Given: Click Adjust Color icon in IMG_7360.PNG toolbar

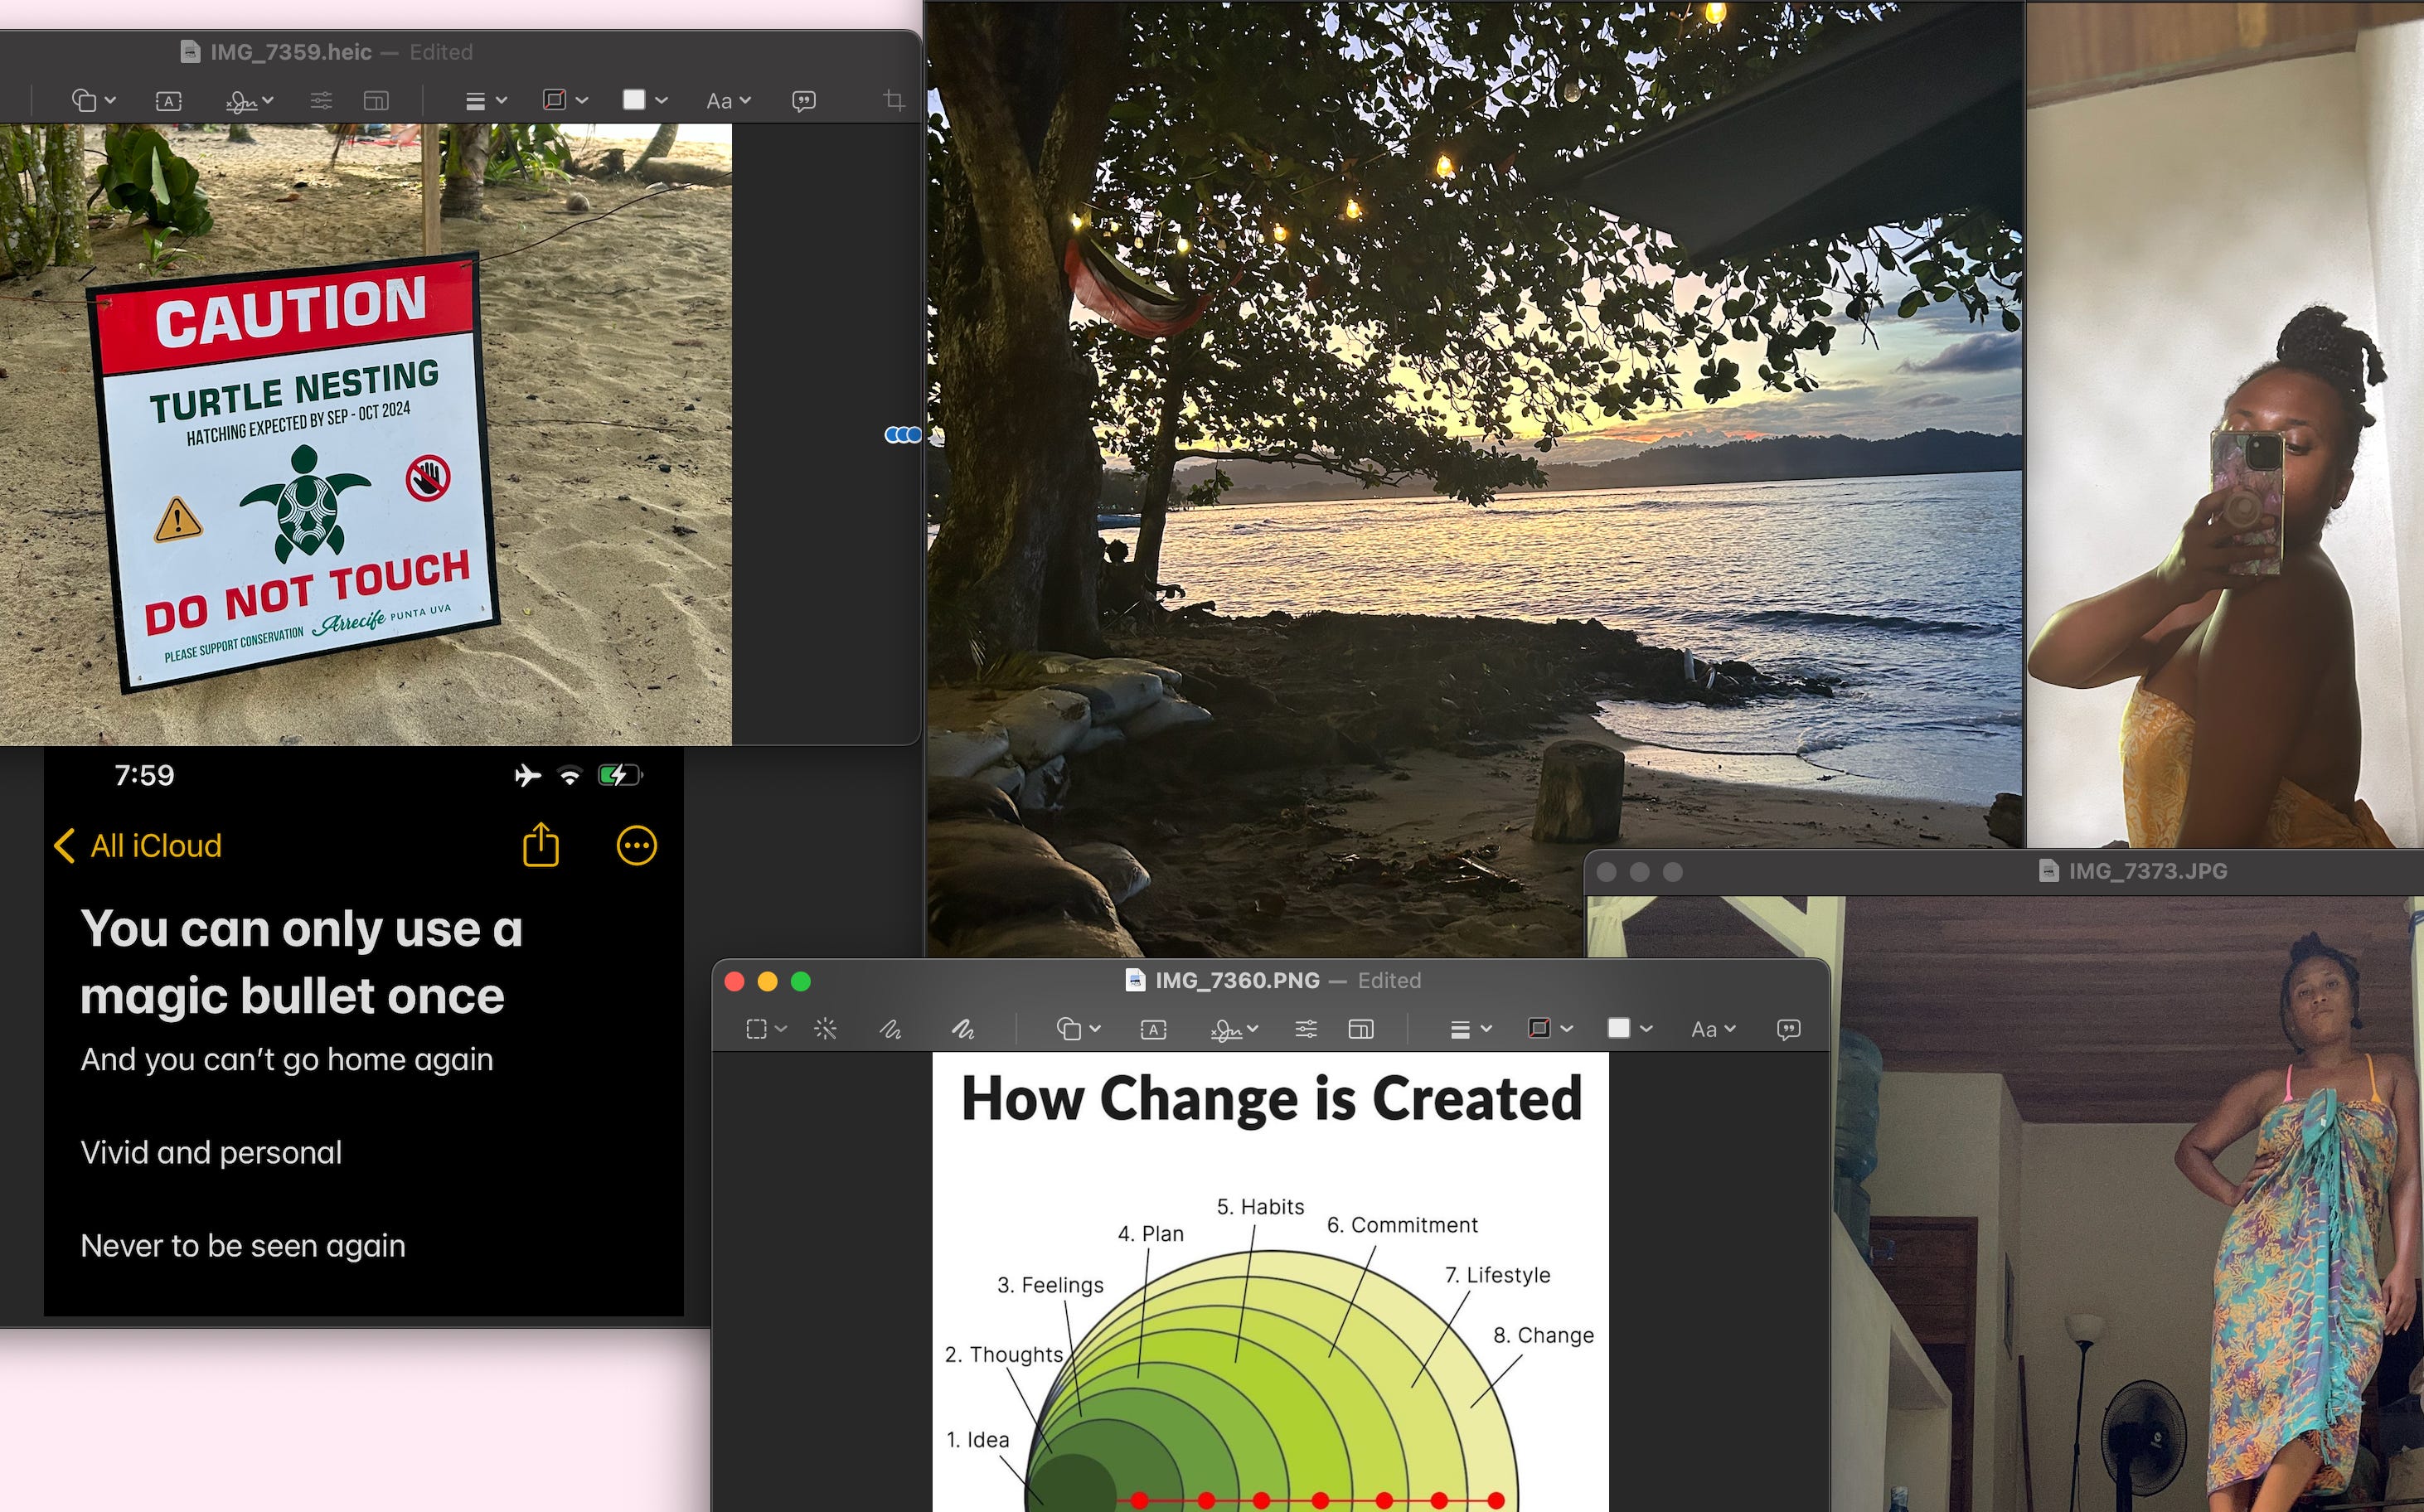Looking at the screenshot, I should coord(1306,1029).
